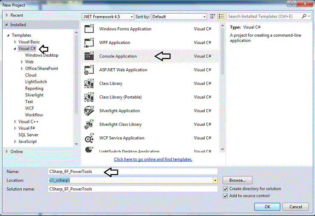Image resolution: width=315 pixels, height=216 pixels.
Task: Select WCF Service Application template name
Action: (x=122, y=138)
